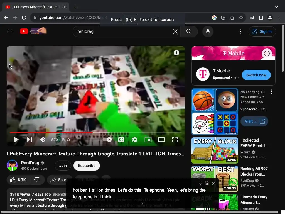This screenshot has height=214, width=285.
Task: Close the live caption overlay
Action: [x=214, y=183]
